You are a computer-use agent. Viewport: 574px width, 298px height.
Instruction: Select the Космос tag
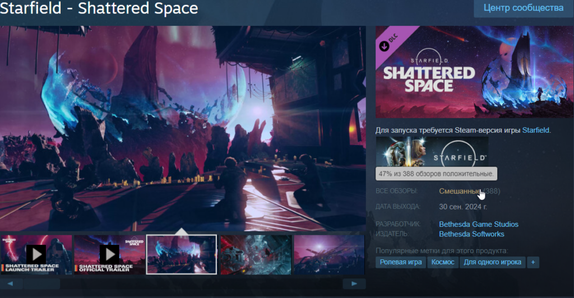(x=443, y=262)
